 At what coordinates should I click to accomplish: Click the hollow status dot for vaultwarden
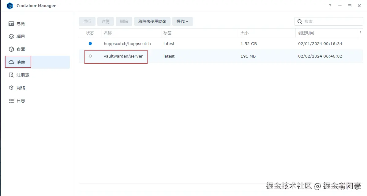click(x=90, y=56)
